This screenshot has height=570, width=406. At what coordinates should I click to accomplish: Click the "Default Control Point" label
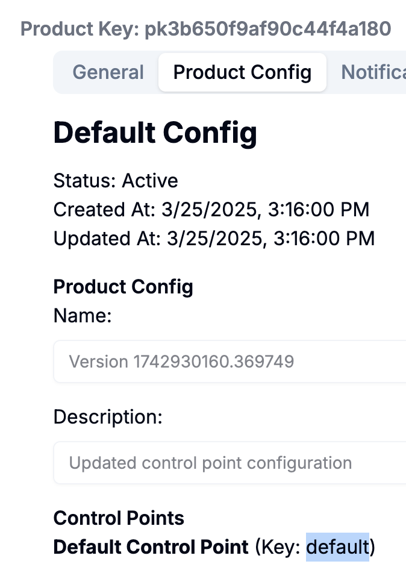point(151,547)
